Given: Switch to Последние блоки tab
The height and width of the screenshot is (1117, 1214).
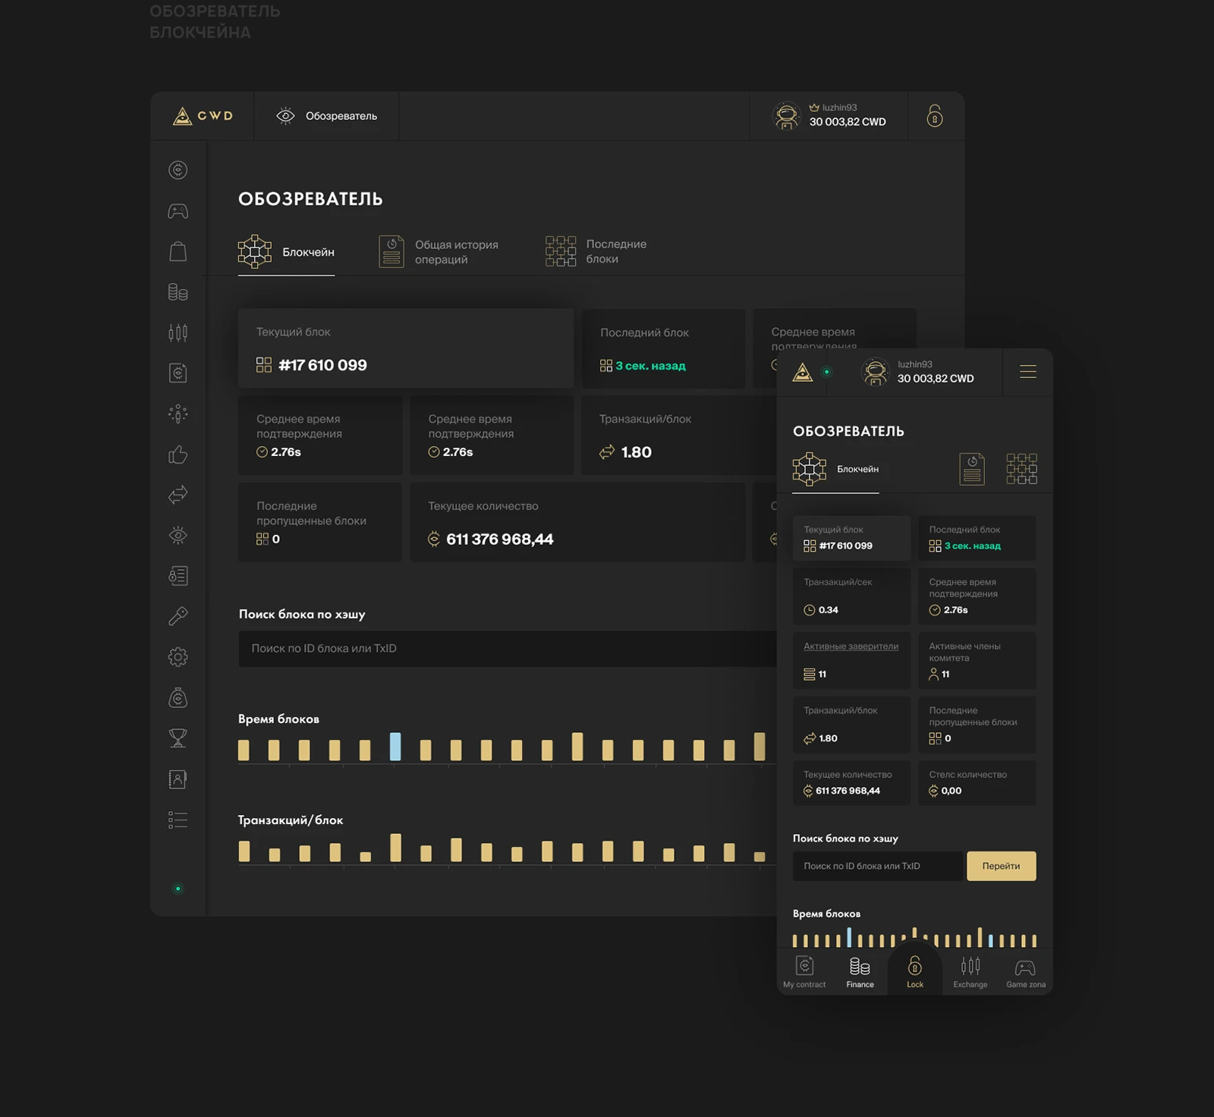Looking at the screenshot, I should (596, 252).
